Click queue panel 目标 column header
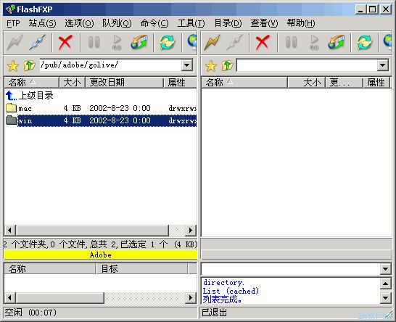 pos(142,268)
